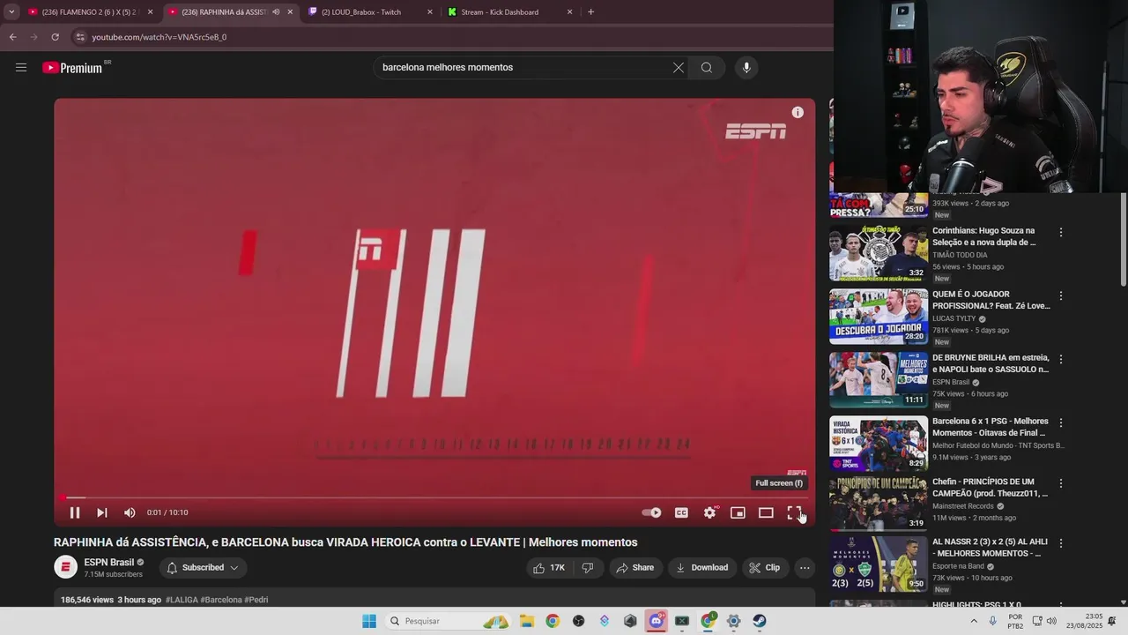Switch to miniplayer mode
1128x635 pixels.
click(738, 512)
